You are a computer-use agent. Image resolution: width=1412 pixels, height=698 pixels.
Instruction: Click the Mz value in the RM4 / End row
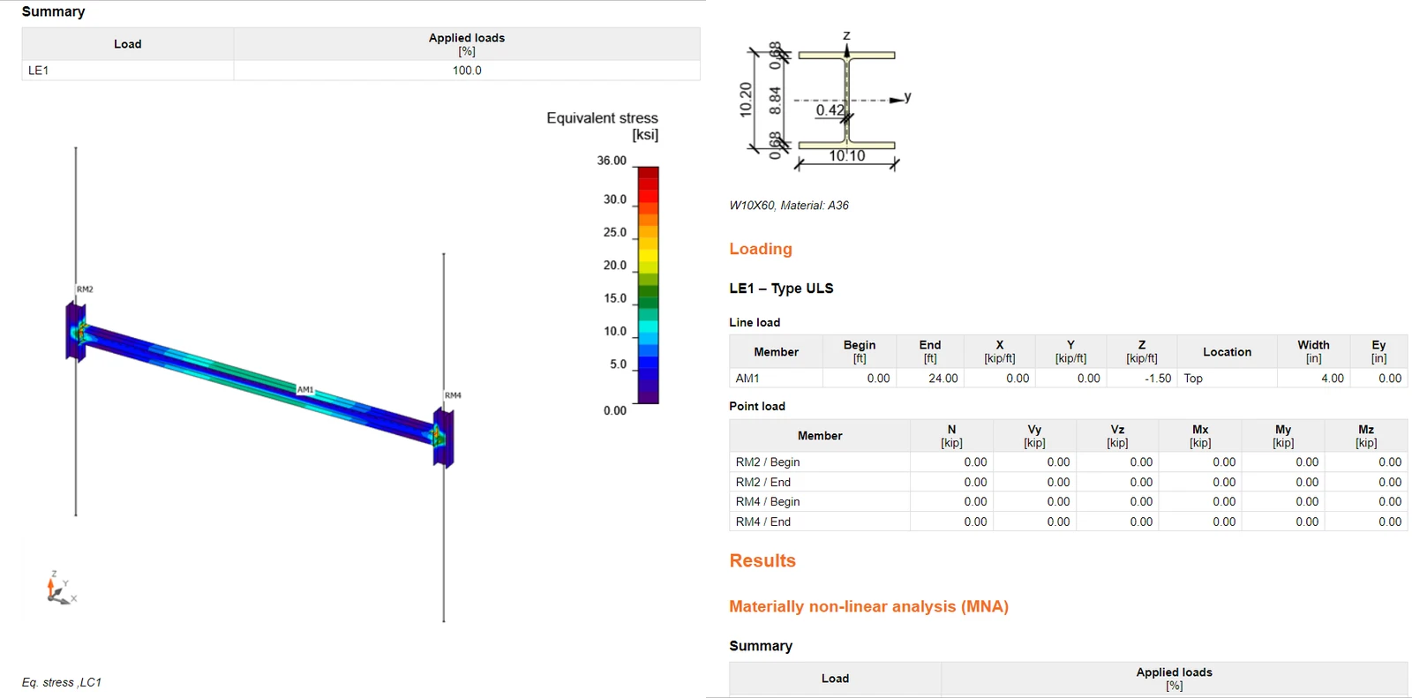pos(1390,522)
